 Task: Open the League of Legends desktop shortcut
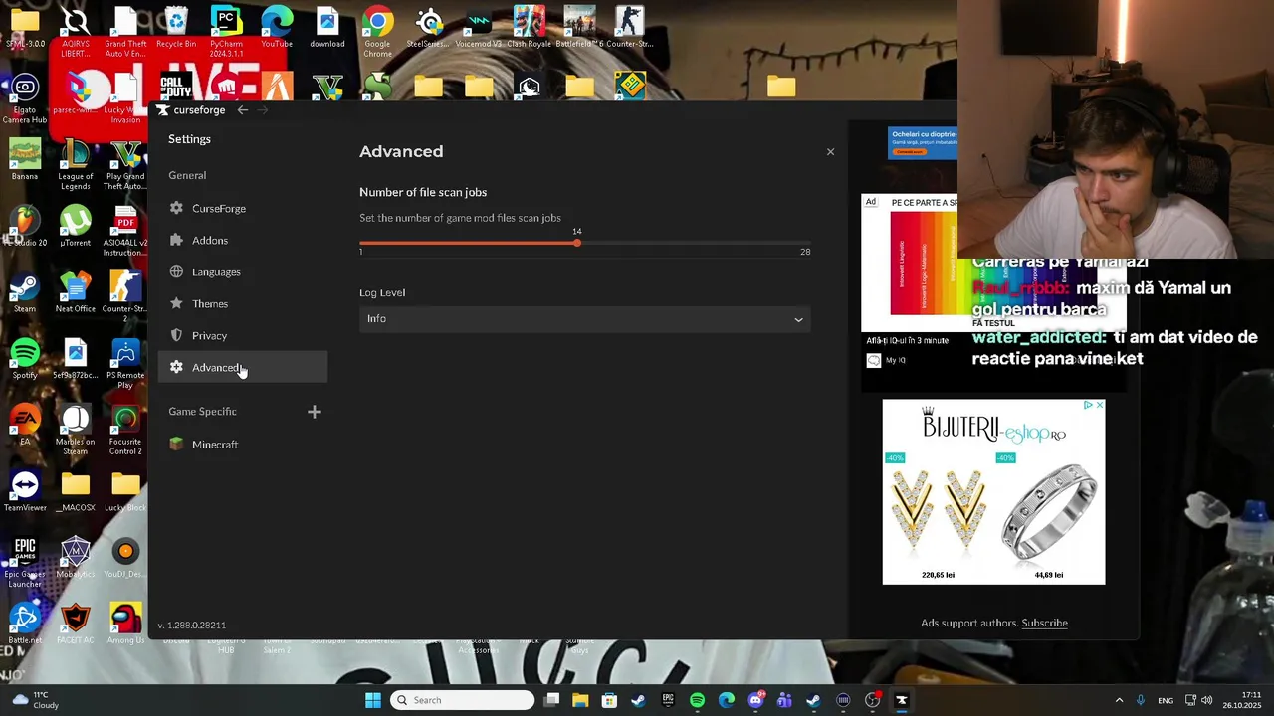point(75,165)
